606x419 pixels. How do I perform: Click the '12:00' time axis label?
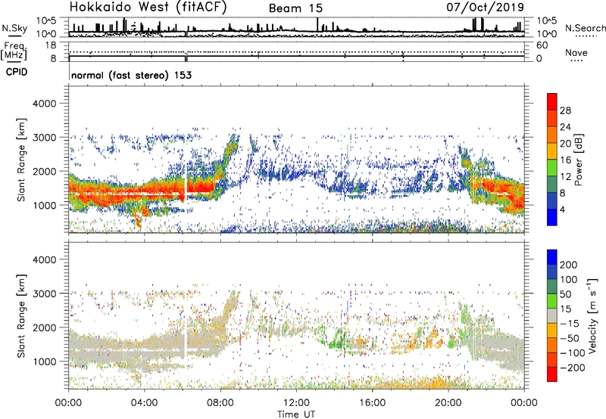296,403
